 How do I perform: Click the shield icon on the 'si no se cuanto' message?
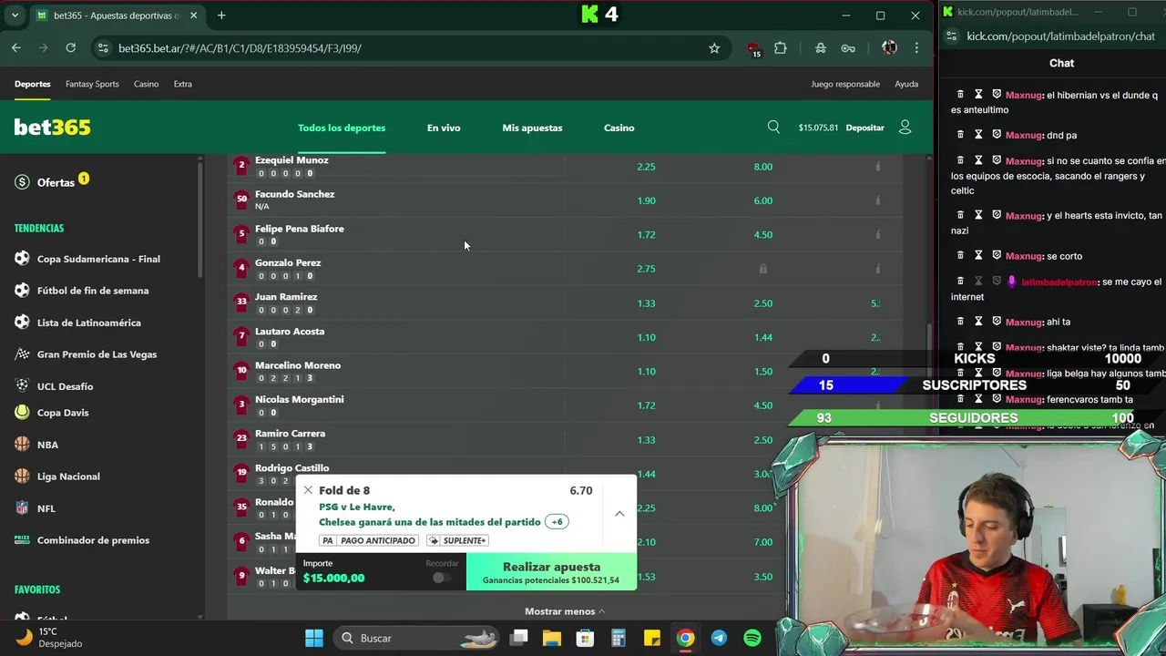click(997, 160)
